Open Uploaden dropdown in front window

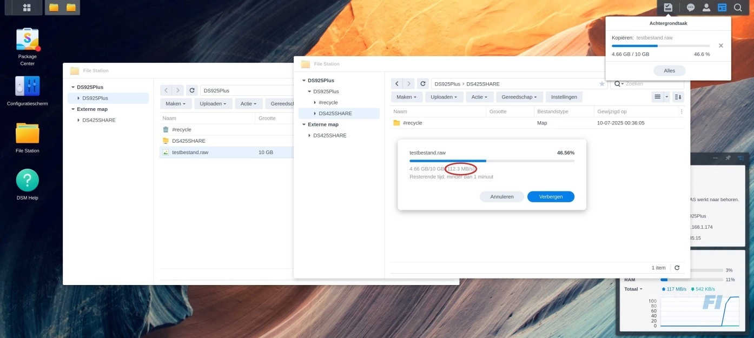tap(445, 97)
